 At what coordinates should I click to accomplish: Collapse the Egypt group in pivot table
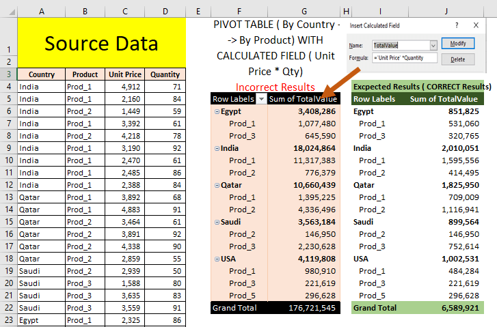point(217,111)
